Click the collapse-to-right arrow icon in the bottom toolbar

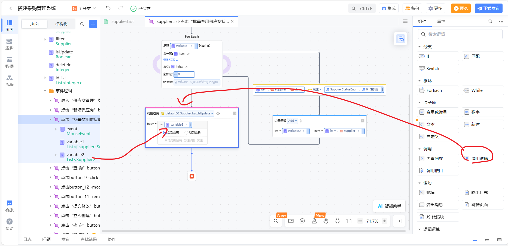point(399,221)
